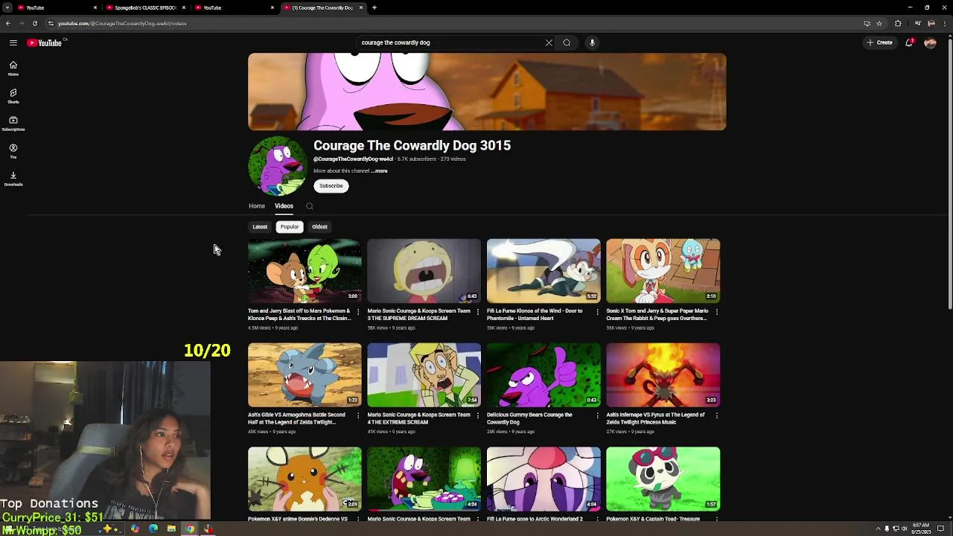Screen dimensions: 953x536
Task: Search within the channel using the magnifier
Action: [309, 206]
